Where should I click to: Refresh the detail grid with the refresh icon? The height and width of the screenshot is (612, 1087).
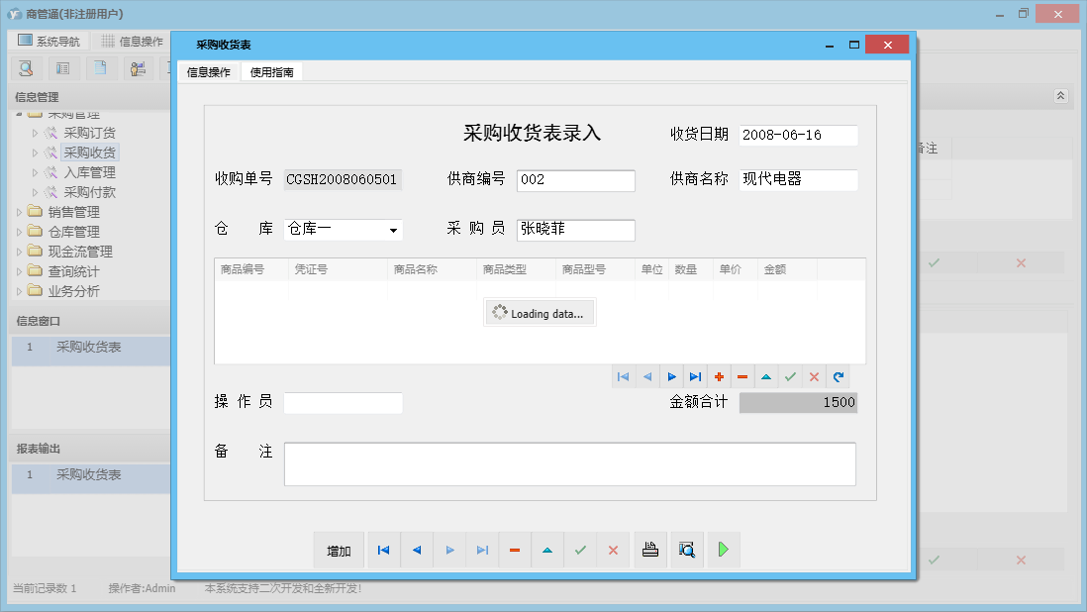coord(837,376)
